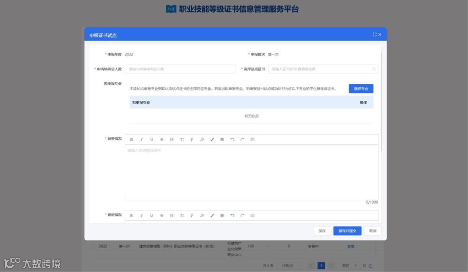Pick background brush in 师资情况 editor

click(x=212, y=139)
